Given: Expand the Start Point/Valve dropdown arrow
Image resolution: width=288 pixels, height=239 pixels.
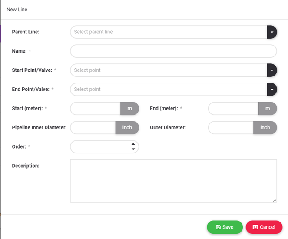Looking at the screenshot, I should click(x=271, y=70).
